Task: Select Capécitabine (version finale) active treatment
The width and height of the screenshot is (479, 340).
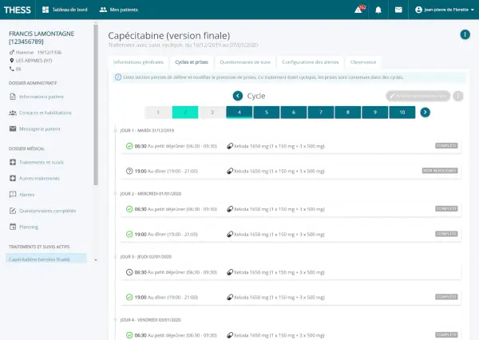Action: 46,259
